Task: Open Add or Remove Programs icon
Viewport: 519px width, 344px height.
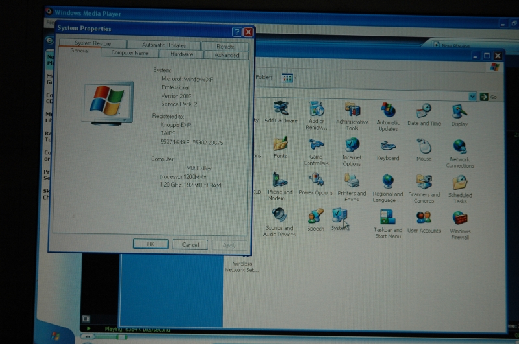Action: (x=317, y=115)
